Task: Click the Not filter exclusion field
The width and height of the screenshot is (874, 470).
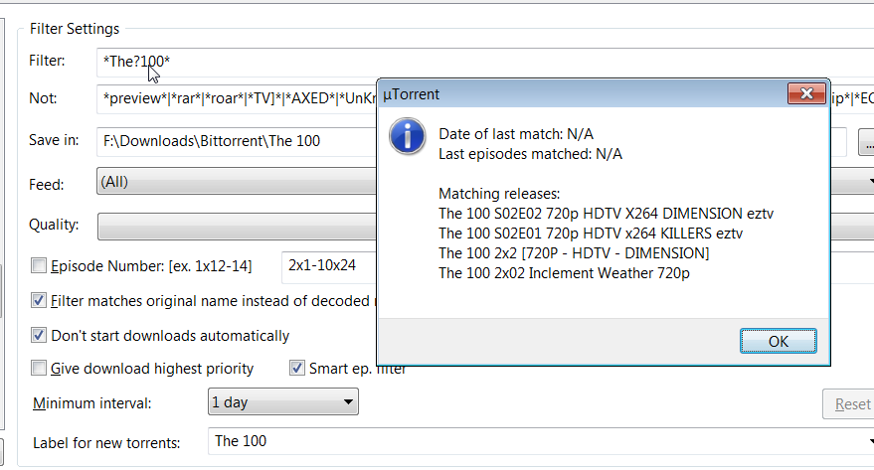Action: coord(237,99)
